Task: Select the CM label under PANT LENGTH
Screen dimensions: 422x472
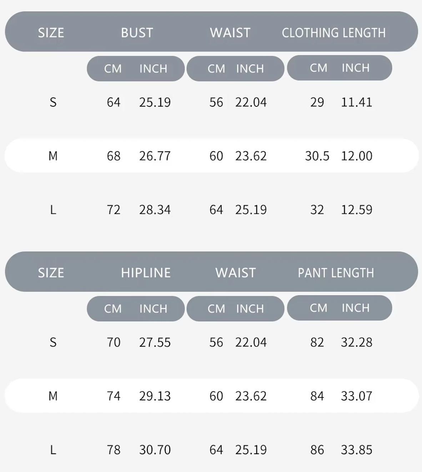Action: (x=318, y=308)
